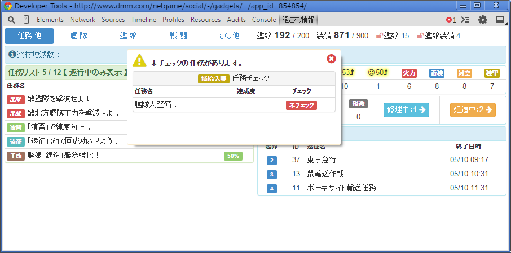Viewport: 511px width, 253px height.
Task: Click the info icon beside 資材増減数
Action: [12, 55]
